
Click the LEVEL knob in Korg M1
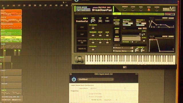click(x=93, y=21)
